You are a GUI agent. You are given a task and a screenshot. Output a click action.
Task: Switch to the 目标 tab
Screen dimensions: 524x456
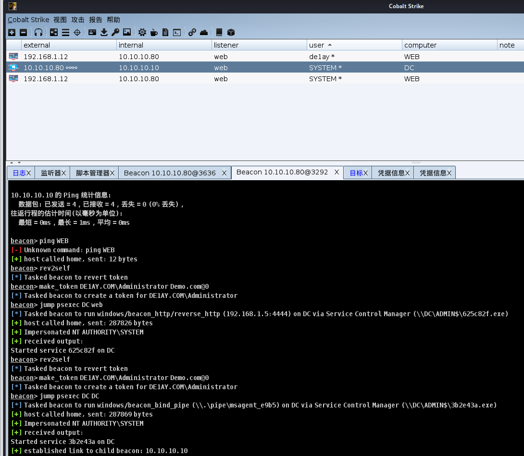356,173
